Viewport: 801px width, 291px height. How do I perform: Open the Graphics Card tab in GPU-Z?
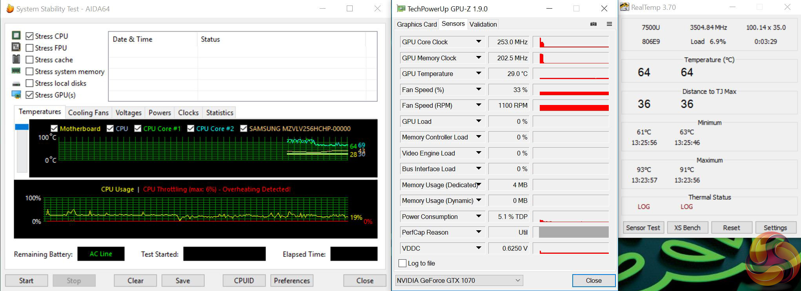(417, 24)
